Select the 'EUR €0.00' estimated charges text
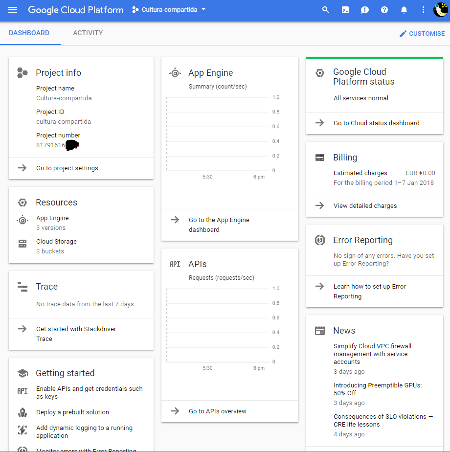 pos(420,173)
